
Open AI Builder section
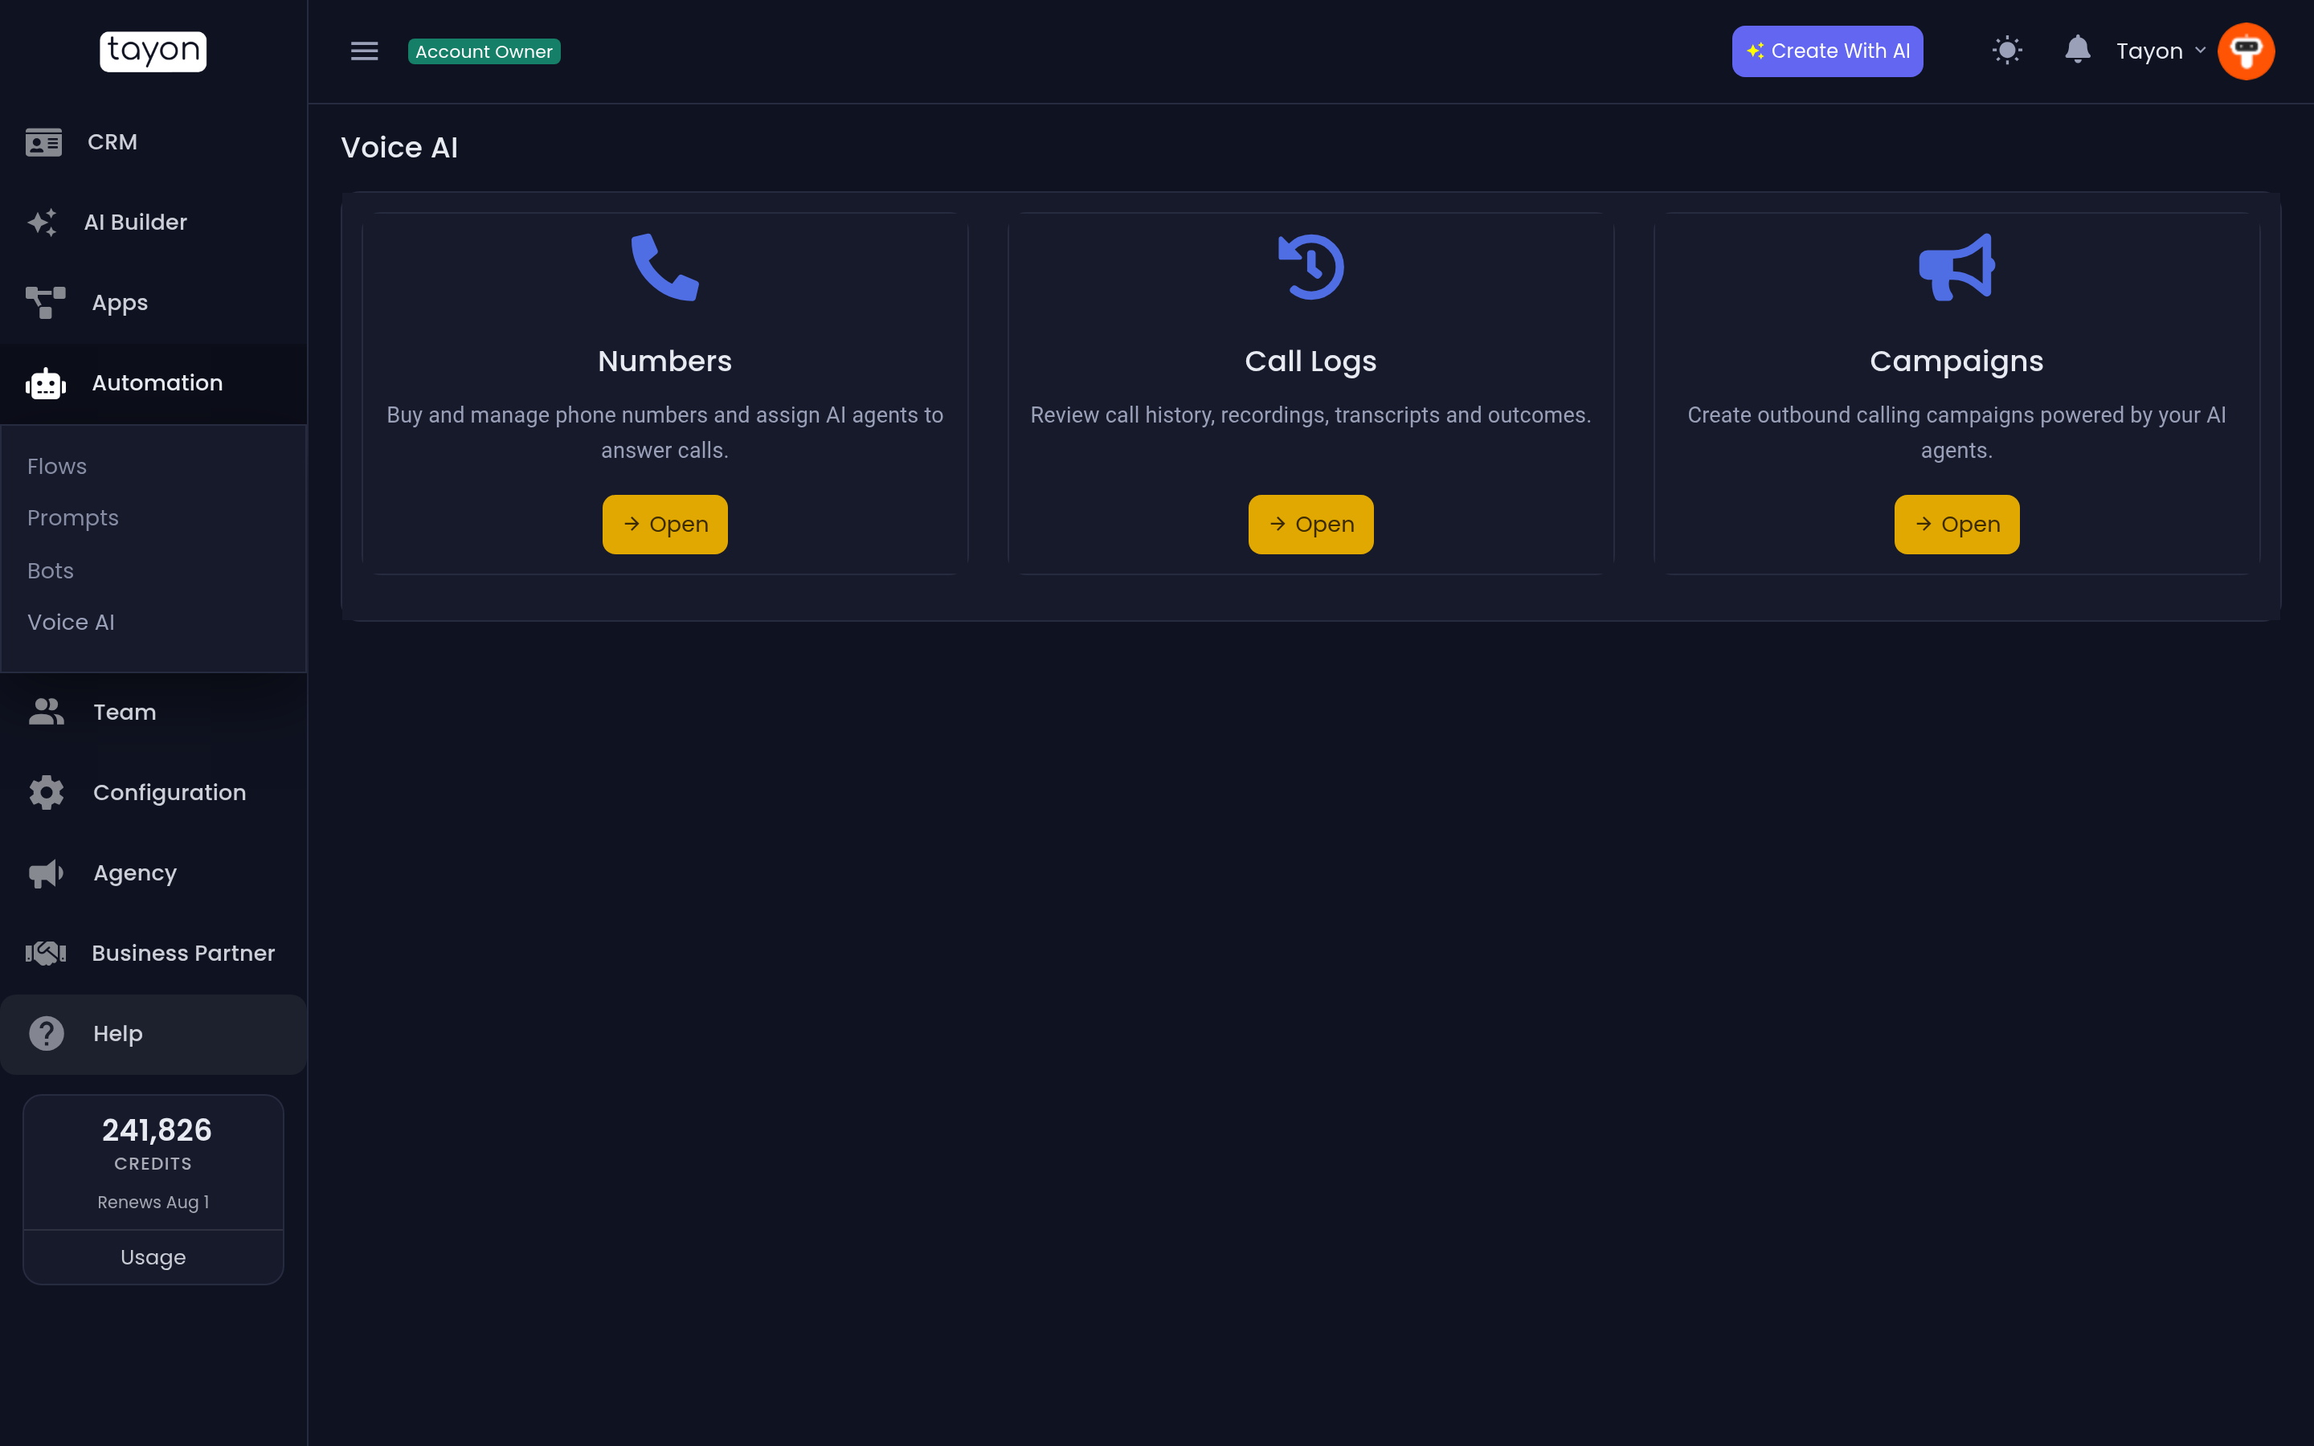[153, 222]
